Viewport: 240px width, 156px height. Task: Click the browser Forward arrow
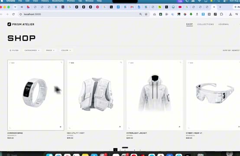[x=7, y=14]
